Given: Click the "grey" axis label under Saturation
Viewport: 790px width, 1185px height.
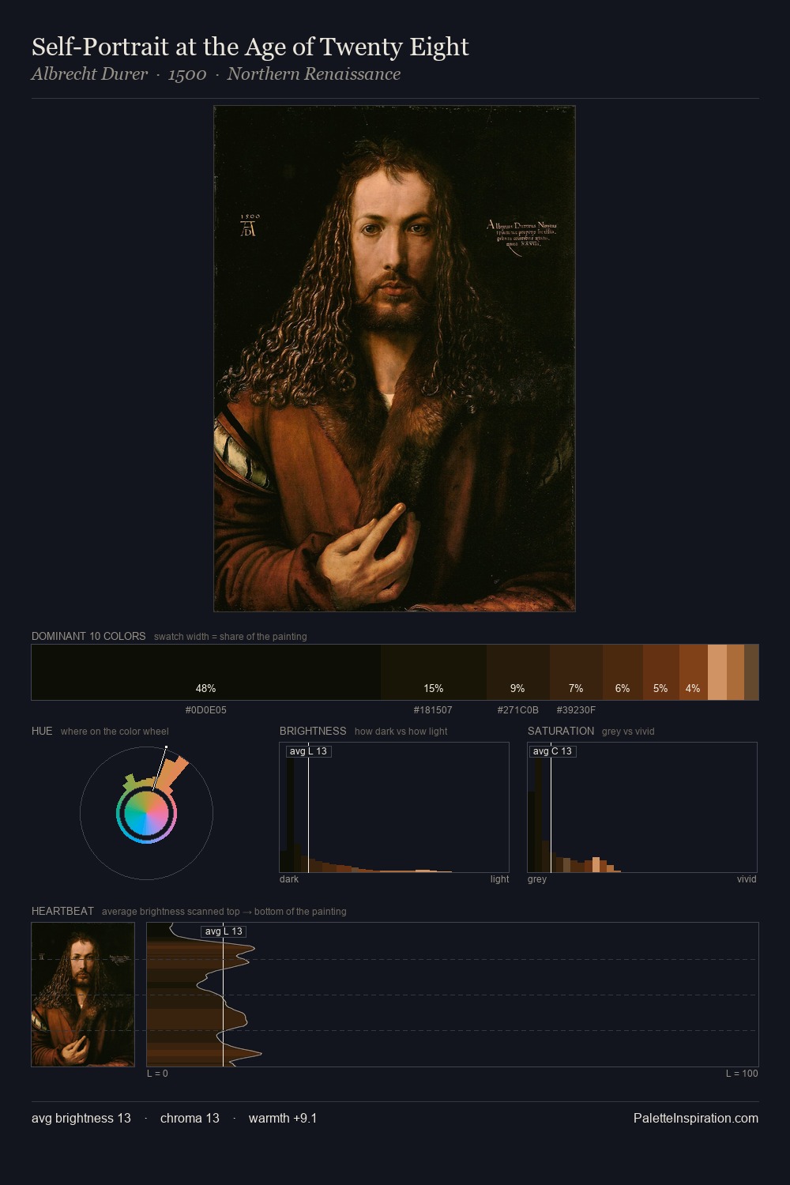Looking at the screenshot, I should coord(537,879).
